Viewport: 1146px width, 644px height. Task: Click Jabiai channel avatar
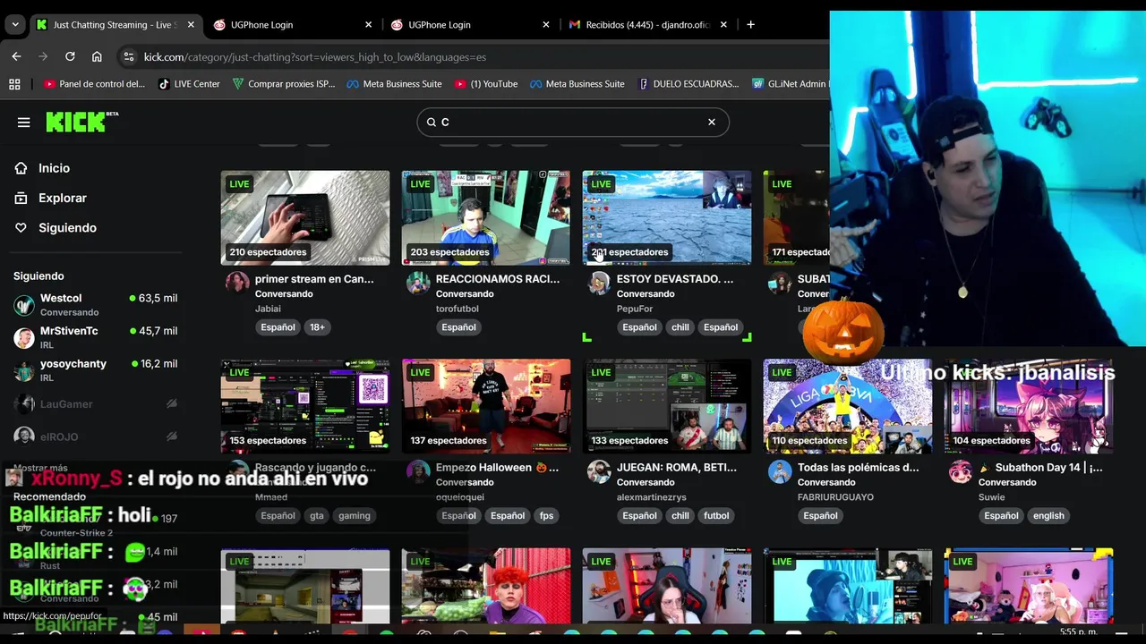pos(237,284)
